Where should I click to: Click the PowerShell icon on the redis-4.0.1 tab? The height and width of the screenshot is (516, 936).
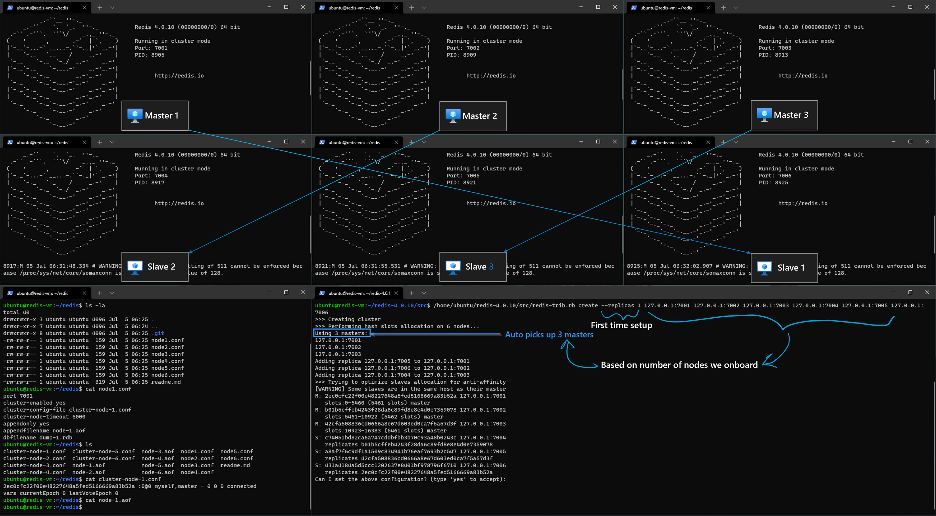pyautogui.click(x=322, y=293)
